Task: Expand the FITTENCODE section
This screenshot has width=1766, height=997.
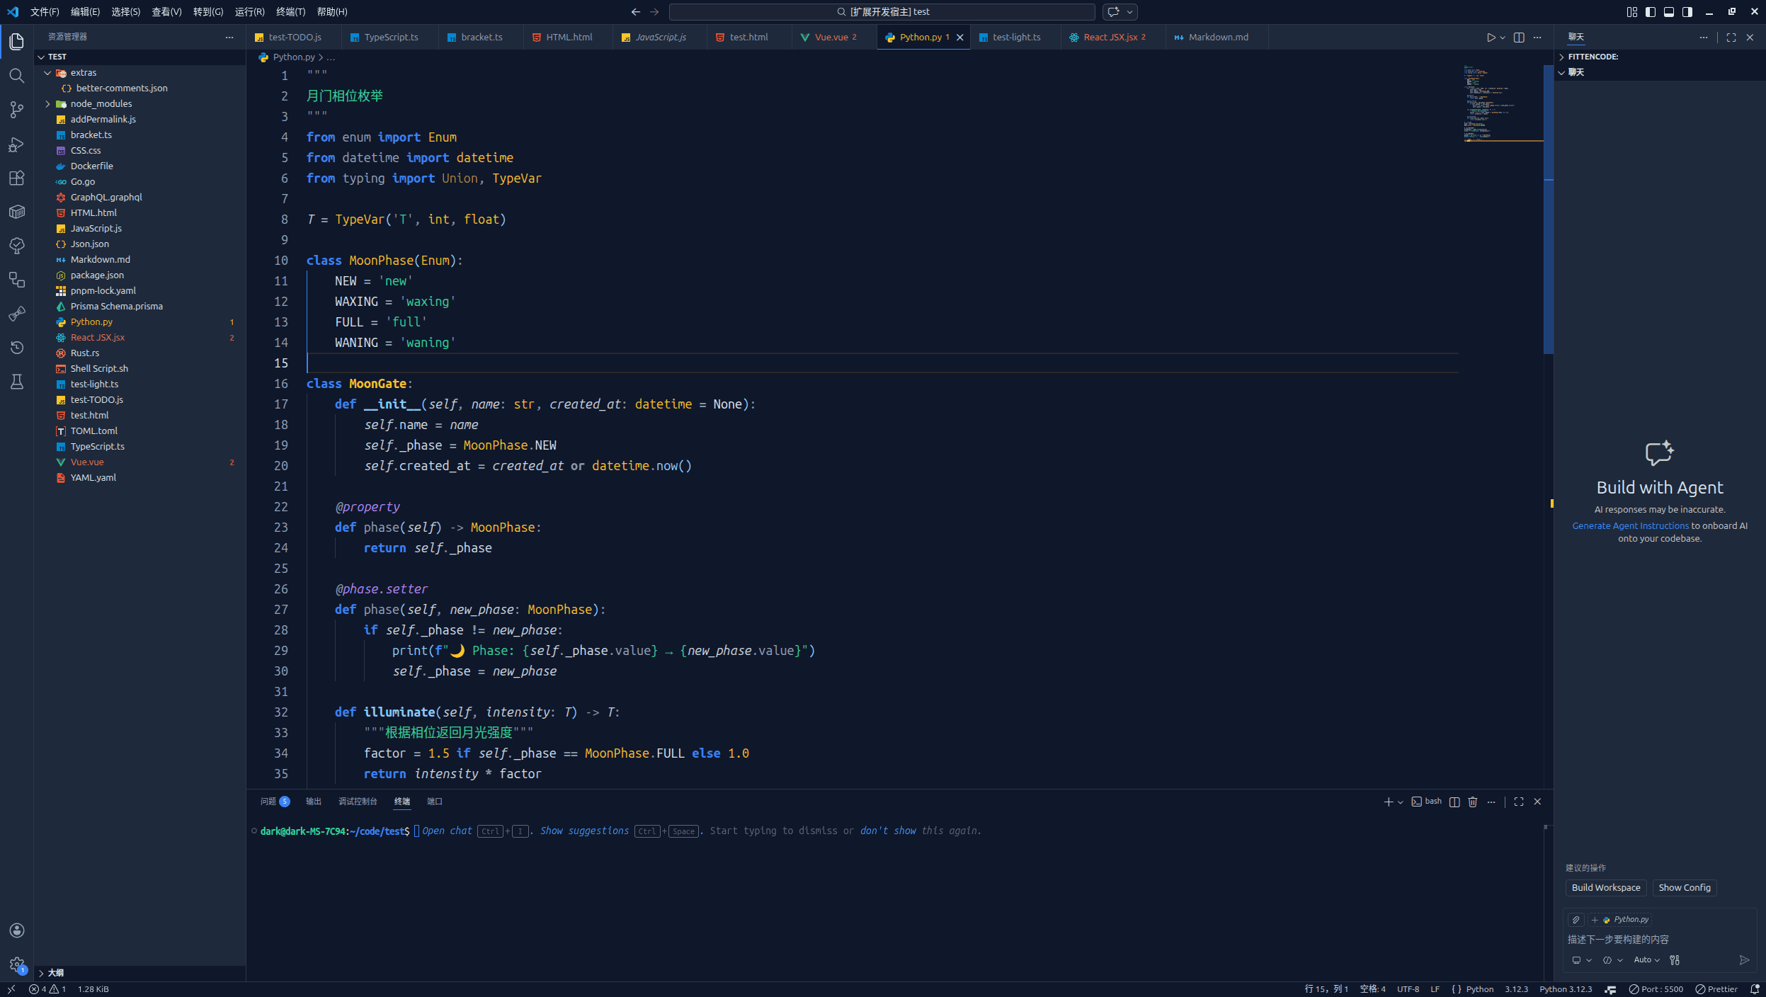Action: click(x=1561, y=57)
